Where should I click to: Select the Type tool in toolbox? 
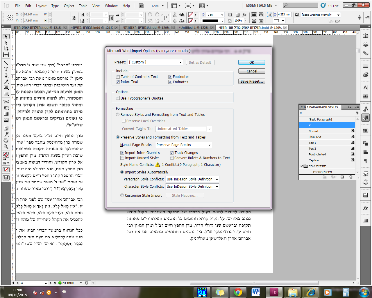(x=6, y=69)
